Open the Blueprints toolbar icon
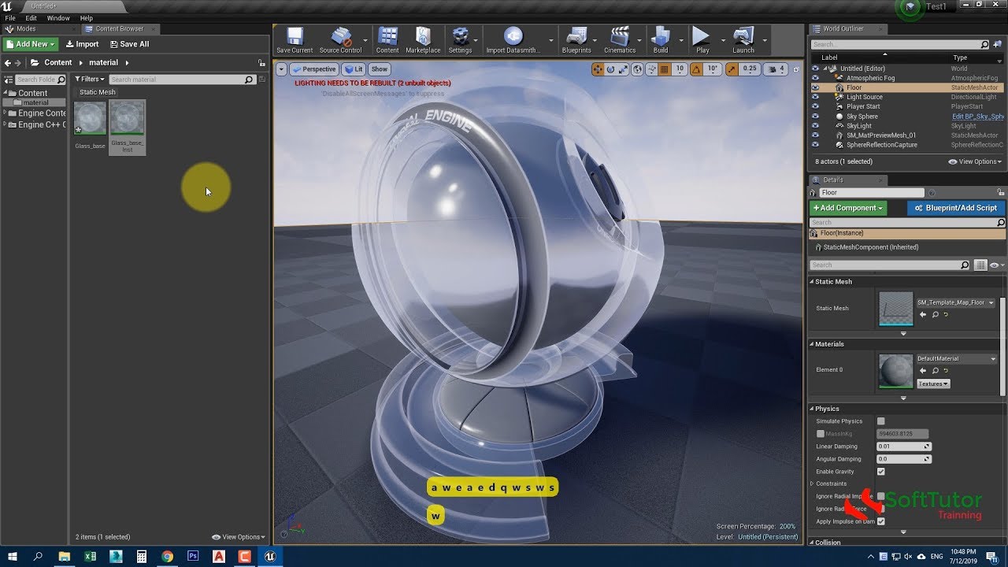Image resolution: width=1008 pixels, height=567 pixels. point(576,40)
